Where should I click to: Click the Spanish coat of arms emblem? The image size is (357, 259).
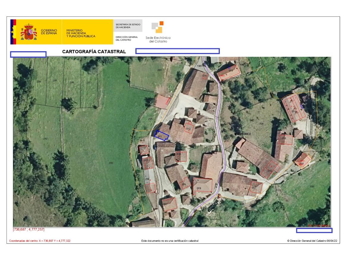coord(29,32)
